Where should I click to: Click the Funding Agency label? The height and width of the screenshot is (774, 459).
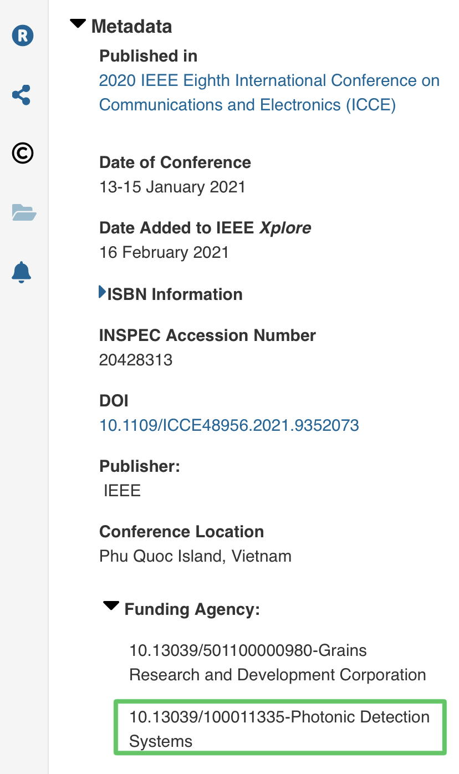pyautogui.click(x=192, y=609)
